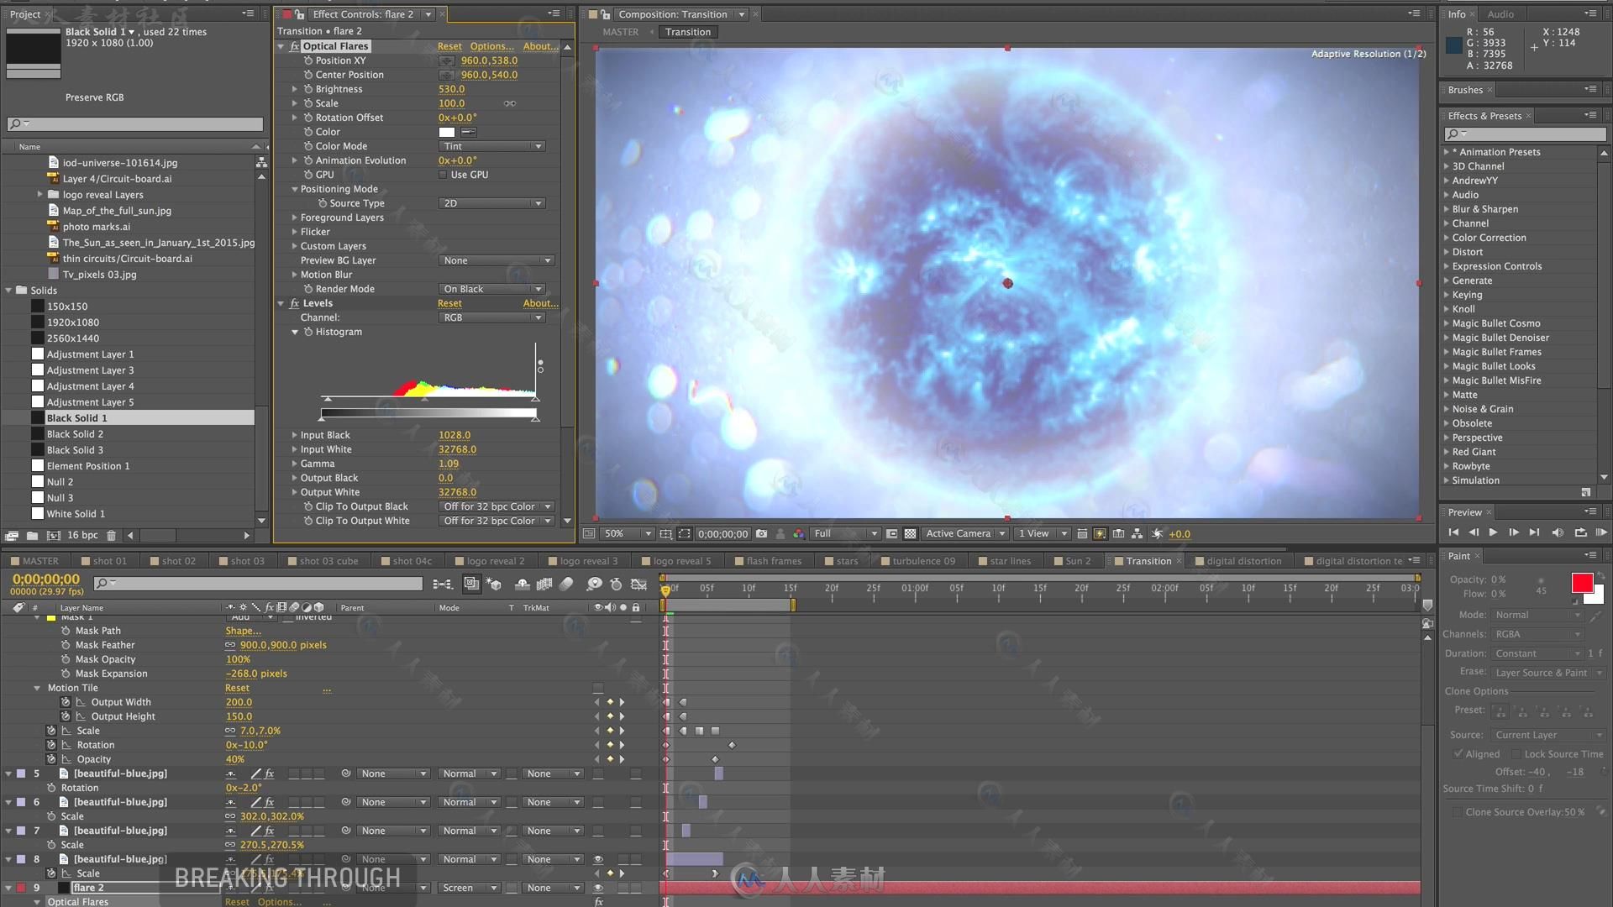Screen dimensions: 1613x907
Task: Toggle Scale stopwatch under Motion Tile layer
Action: point(51,731)
